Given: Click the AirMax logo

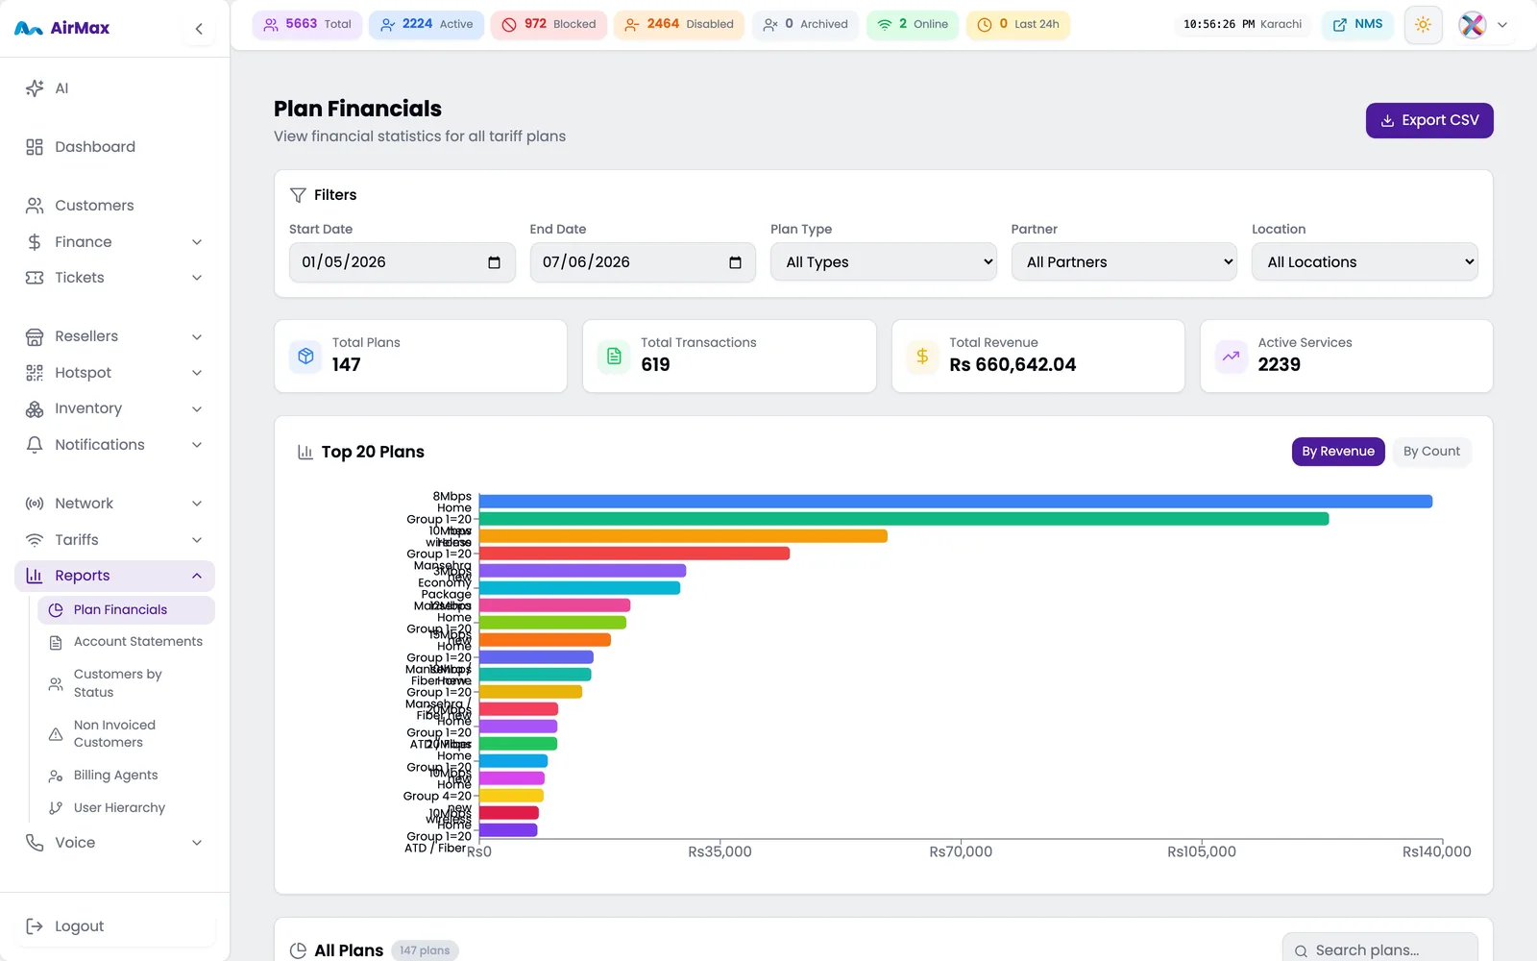Looking at the screenshot, I should coord(62,29).
